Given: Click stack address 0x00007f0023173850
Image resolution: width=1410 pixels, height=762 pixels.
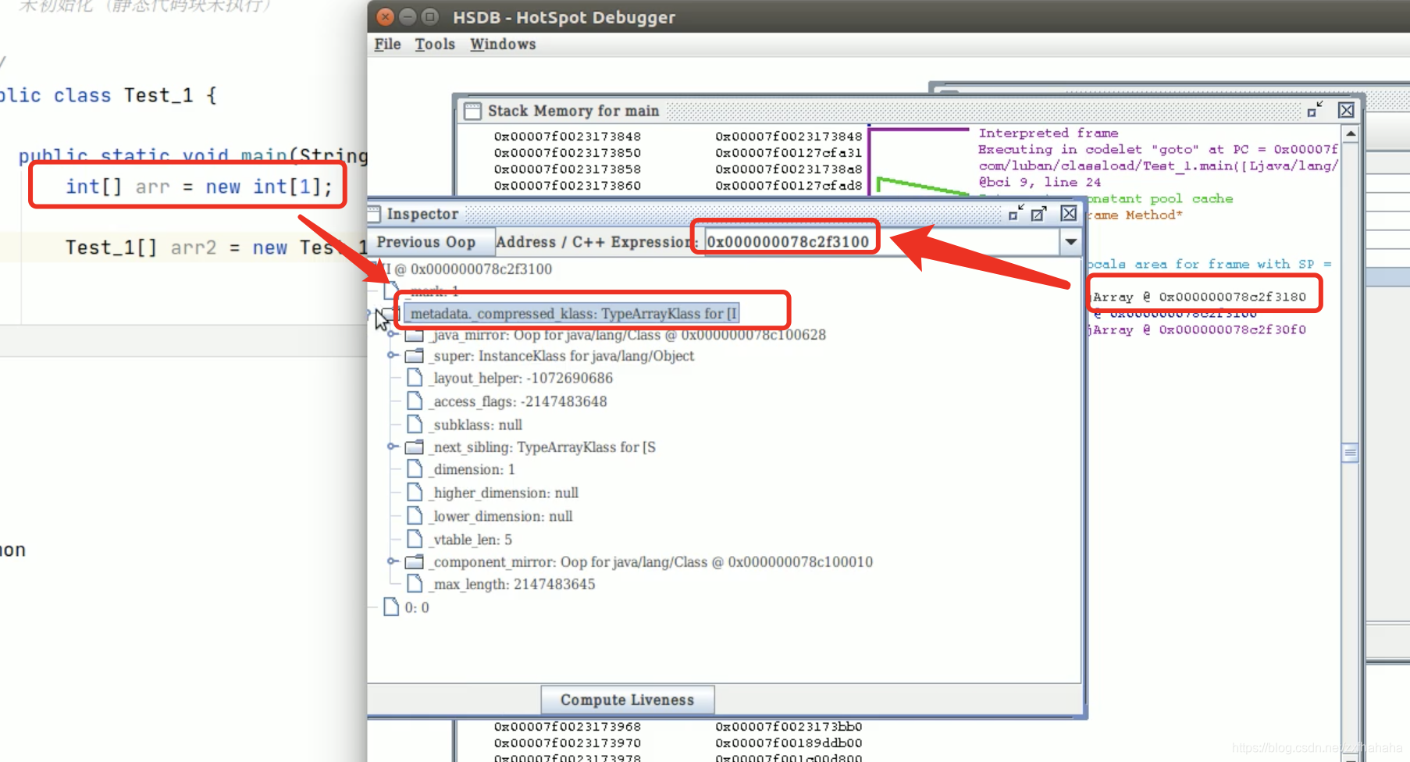Looking at the screenshot, I should (567, 152).
